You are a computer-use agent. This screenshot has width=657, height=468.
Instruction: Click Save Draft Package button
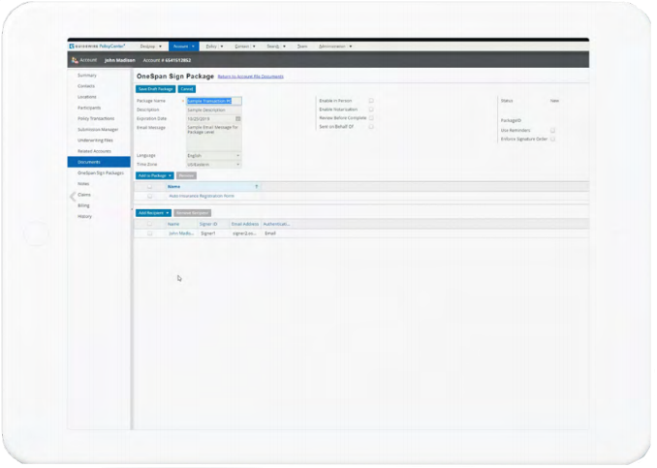point(155,88)
